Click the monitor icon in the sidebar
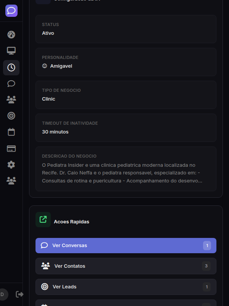This screenshot has width=229, height=306. [11, 50]
